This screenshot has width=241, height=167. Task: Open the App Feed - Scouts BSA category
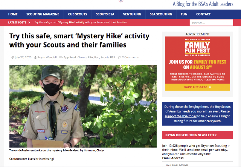(x=78, y=57)
